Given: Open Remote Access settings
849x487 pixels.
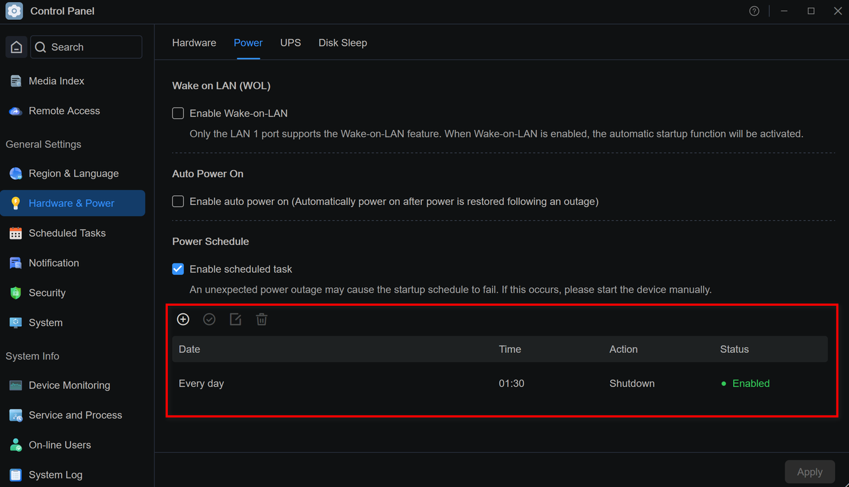Looking at the screenshot, I should click(x=73, y=111).
